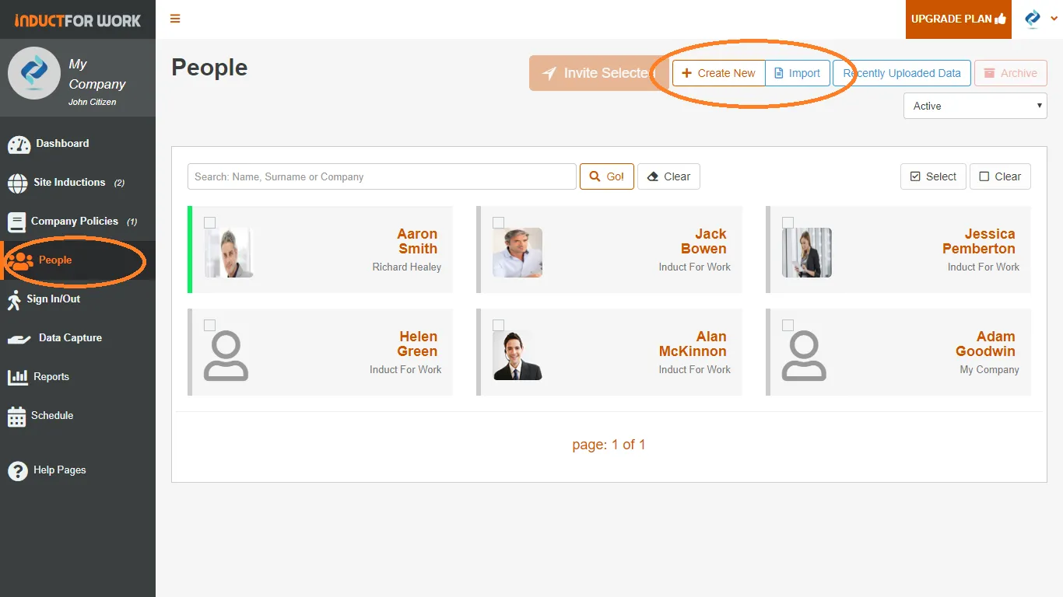The image size is (1063, 597).
Task: Open Site Inductions globe icon
Action: click(17, 183)
